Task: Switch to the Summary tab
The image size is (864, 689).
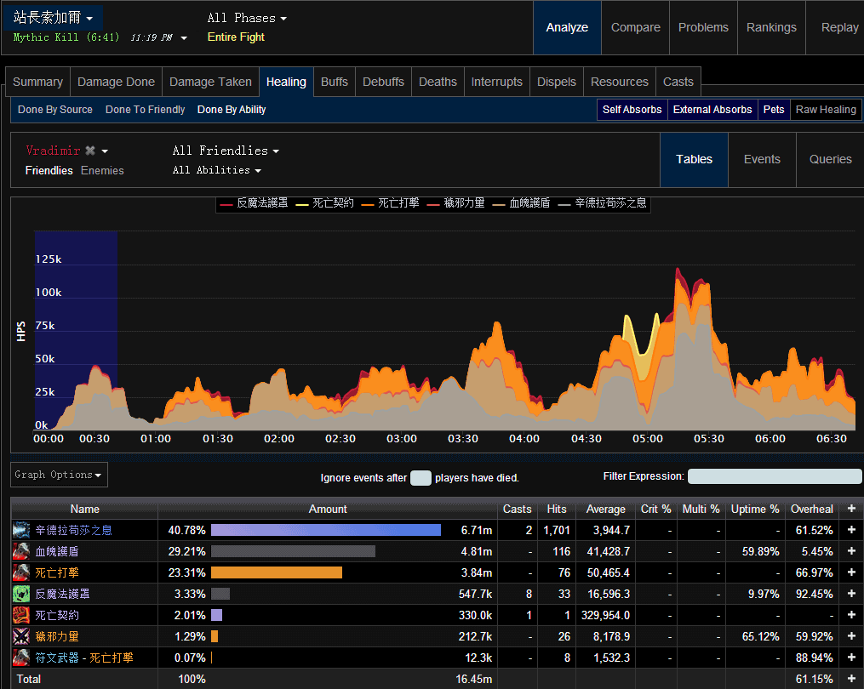Action: point(38,82)
